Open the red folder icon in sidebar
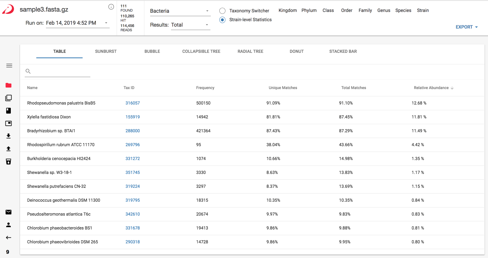488x258 pixels. [x=8, y=85]
